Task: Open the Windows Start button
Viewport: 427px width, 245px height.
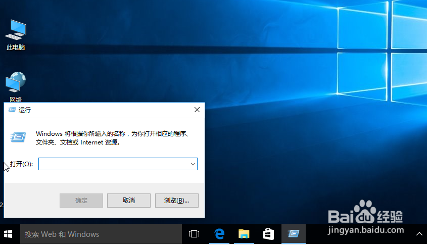Action: (x=8, y=234)
